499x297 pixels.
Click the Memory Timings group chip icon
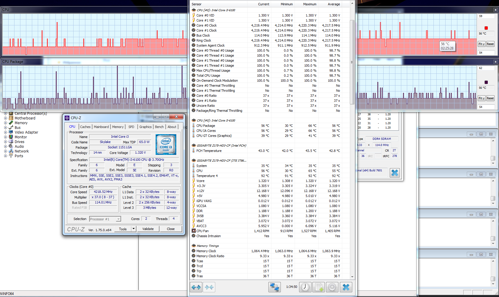(x=194, y=246)
